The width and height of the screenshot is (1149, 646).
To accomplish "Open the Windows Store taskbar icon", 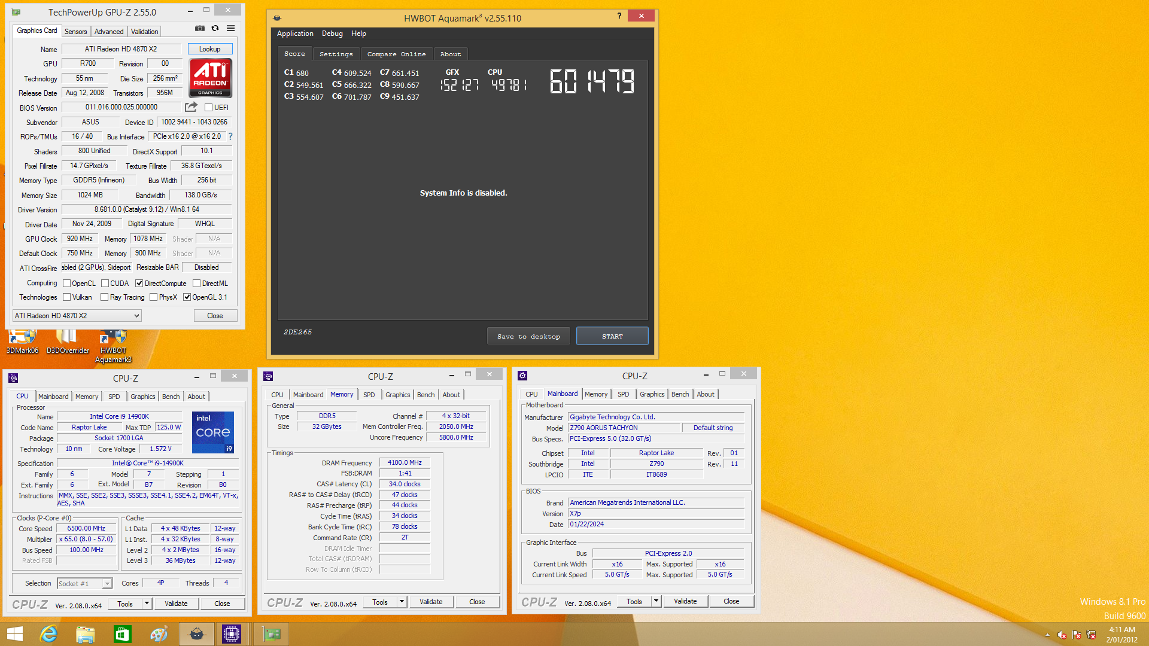I will 122,634.
